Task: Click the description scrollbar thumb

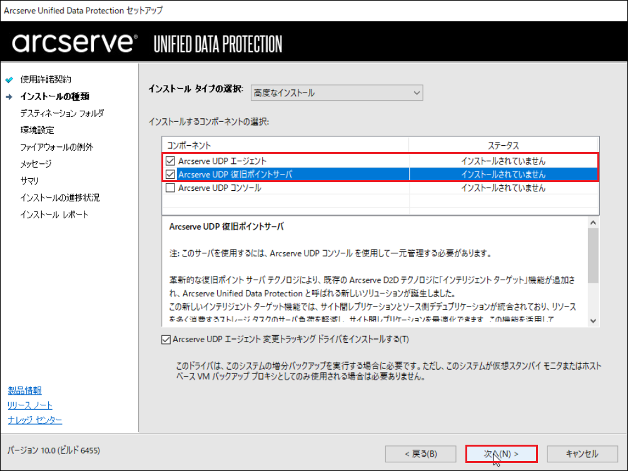Action: pyautogui.click(x=593, y=256)
